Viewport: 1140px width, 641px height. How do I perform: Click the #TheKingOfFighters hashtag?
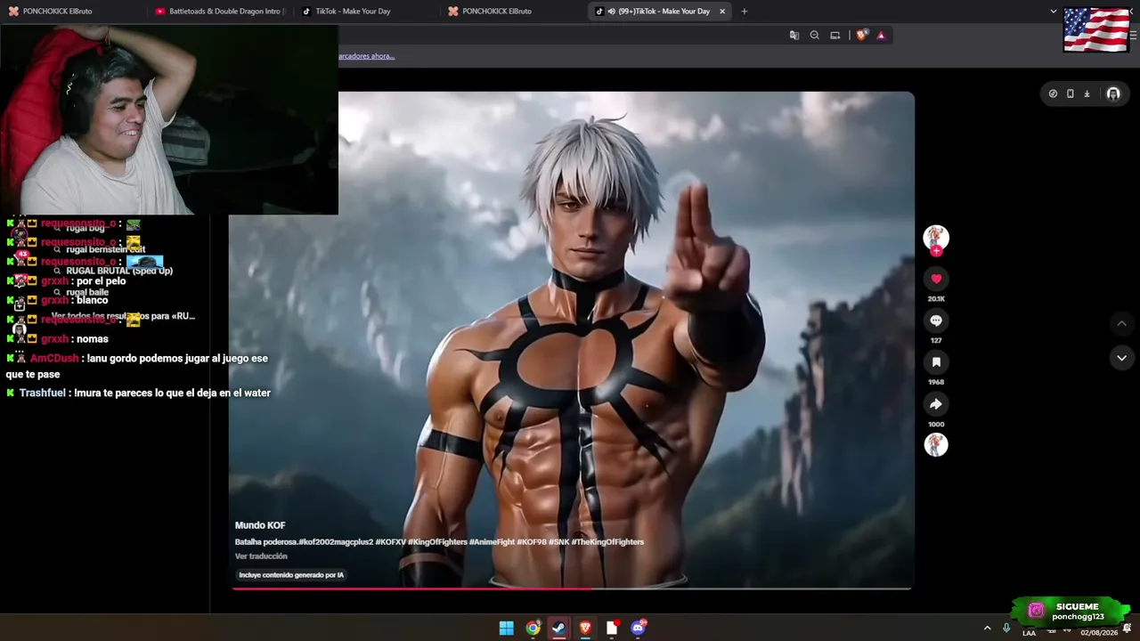(607, 541)
